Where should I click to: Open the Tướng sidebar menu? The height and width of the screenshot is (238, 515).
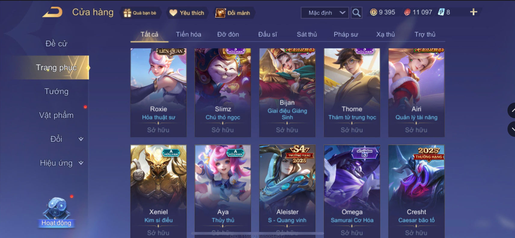(x=56, y=91)
